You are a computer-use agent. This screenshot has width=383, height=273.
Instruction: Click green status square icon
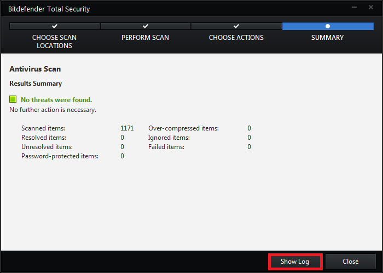pos(13,99)
